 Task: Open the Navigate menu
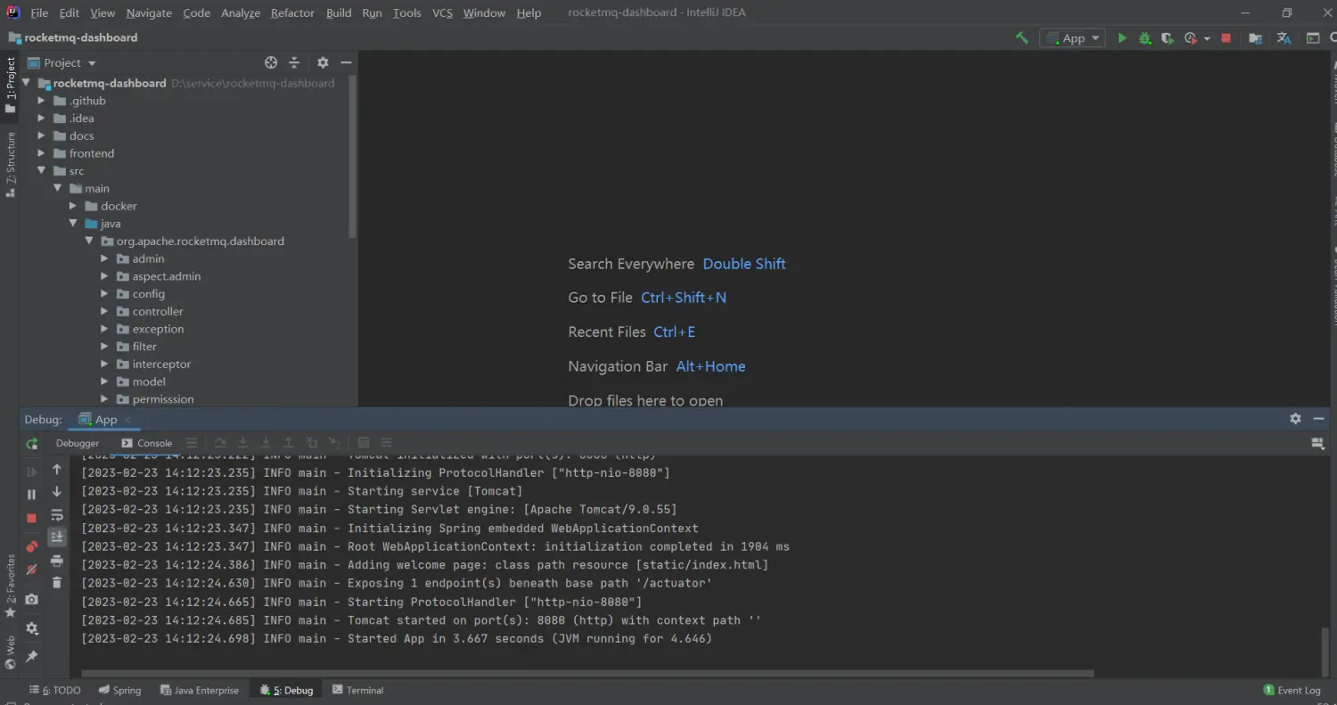tap(149, 12)
